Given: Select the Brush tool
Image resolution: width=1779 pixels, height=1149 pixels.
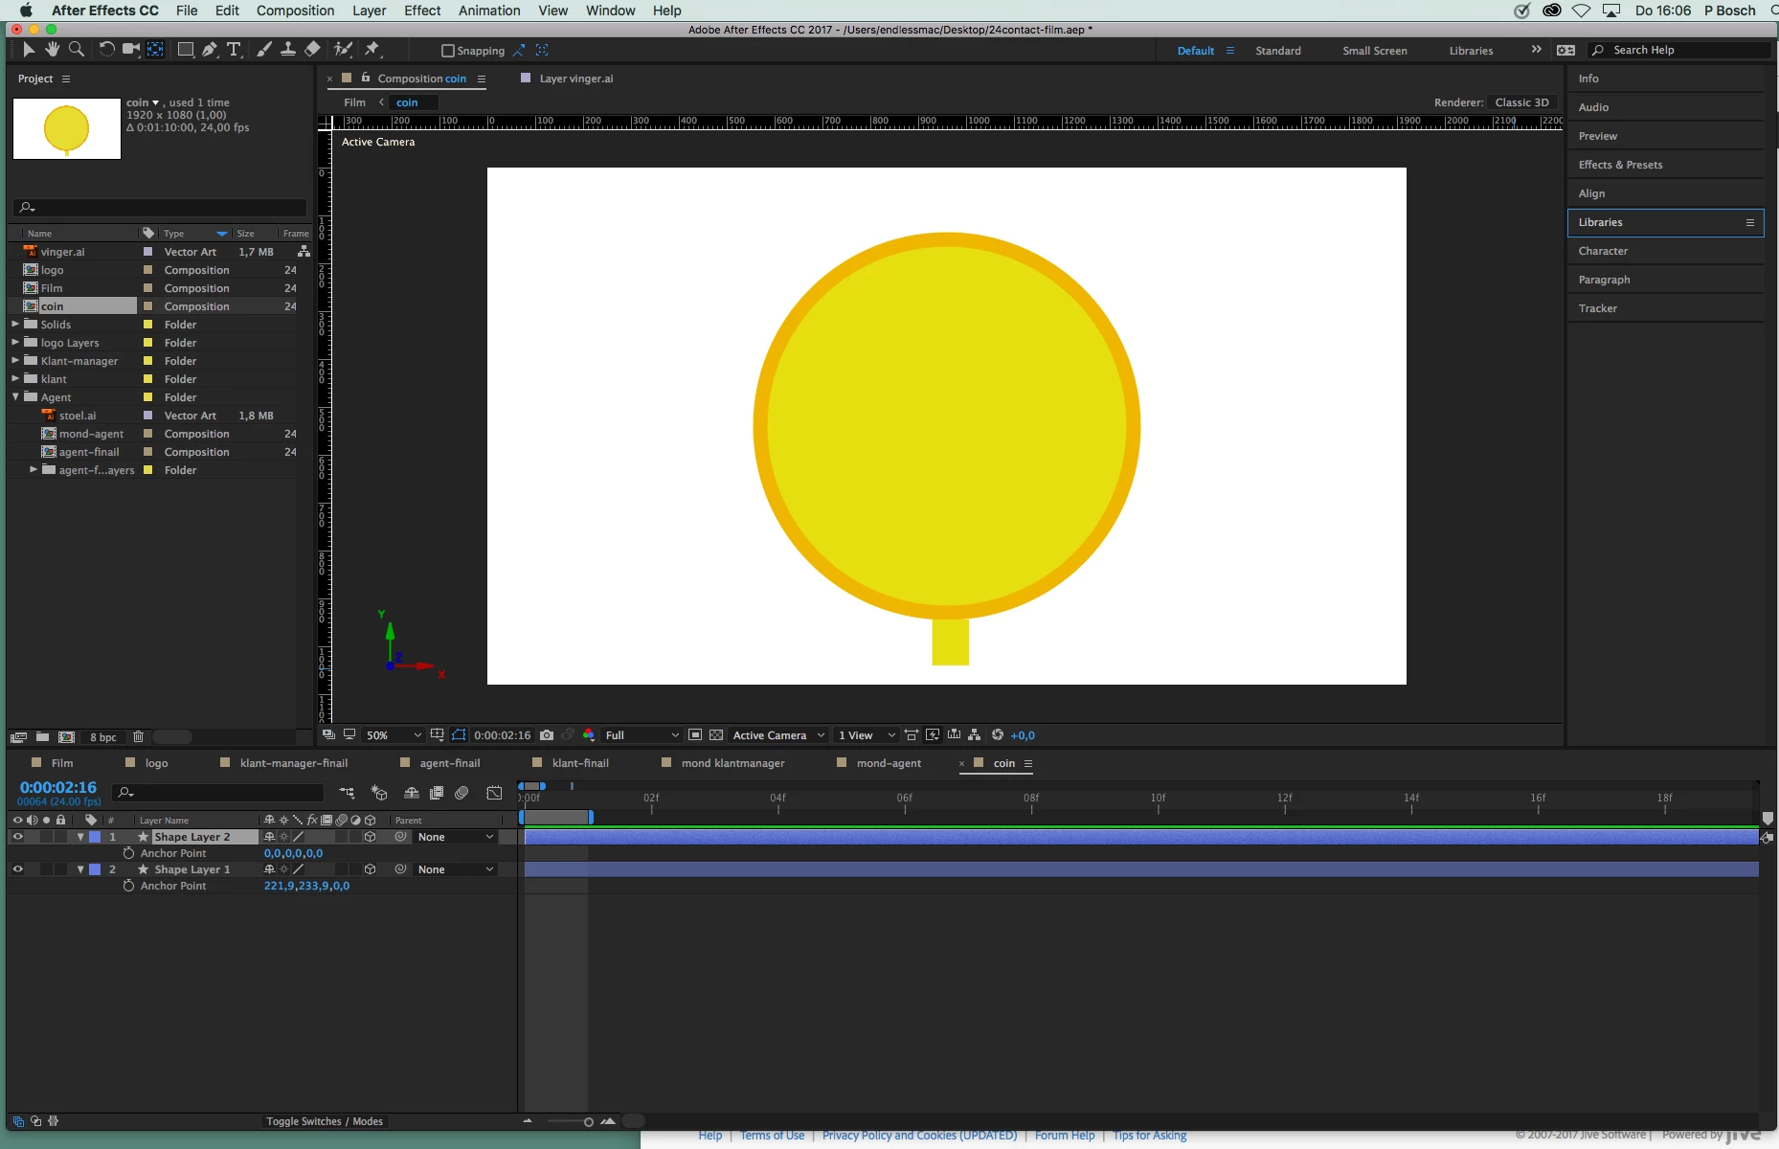Looking at the screenshot, I should (x=264, y=50).
